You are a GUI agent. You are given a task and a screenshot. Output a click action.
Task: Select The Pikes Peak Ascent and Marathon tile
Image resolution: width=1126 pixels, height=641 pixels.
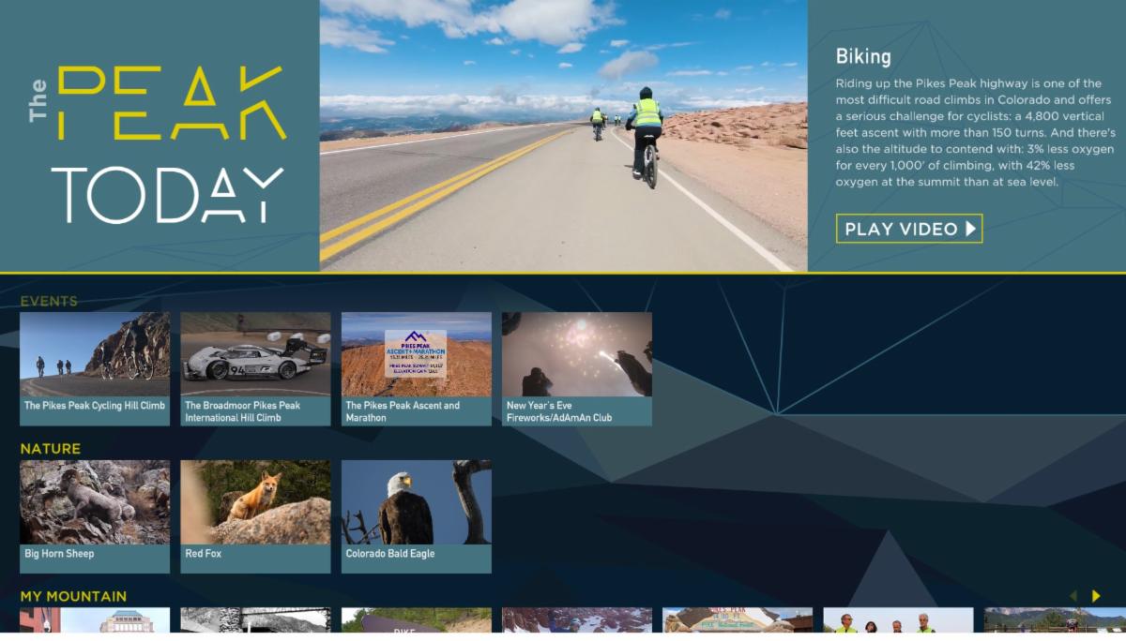417,369
